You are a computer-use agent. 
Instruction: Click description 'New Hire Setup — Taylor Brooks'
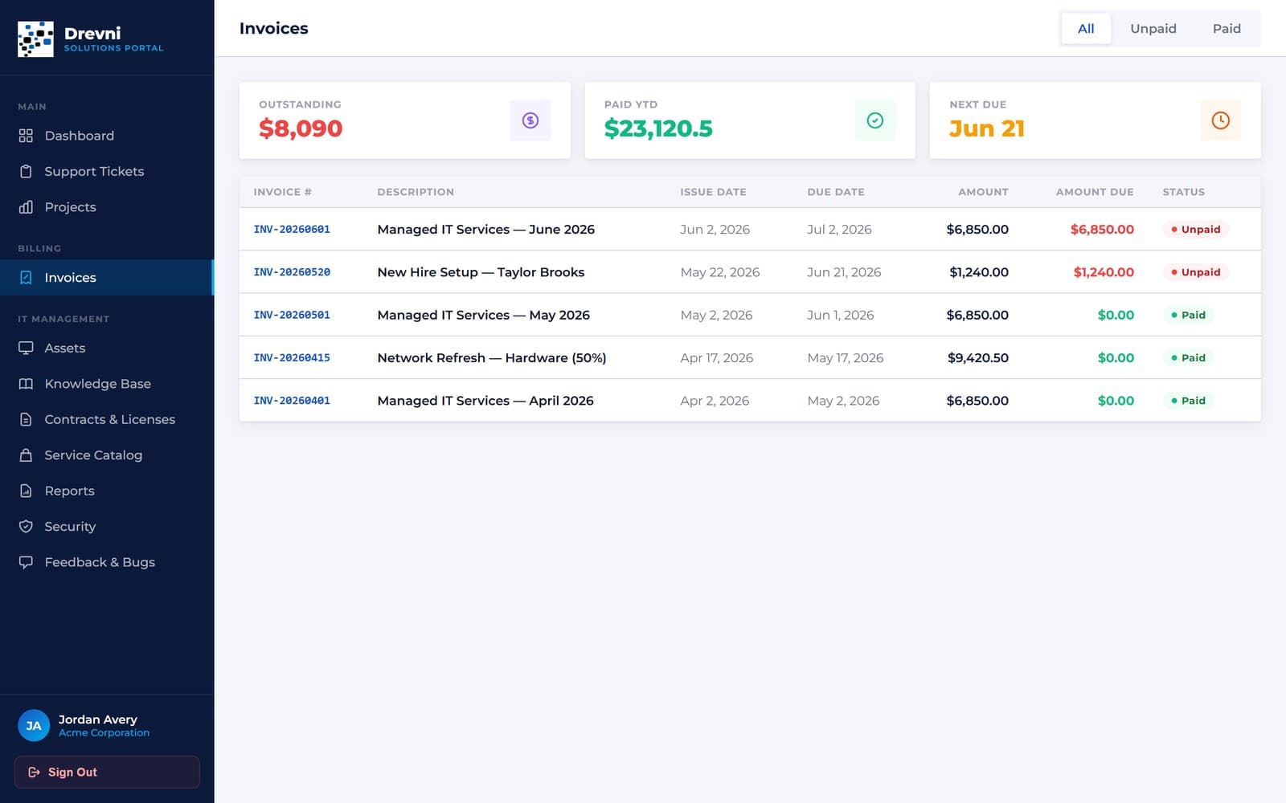(481, 272)
